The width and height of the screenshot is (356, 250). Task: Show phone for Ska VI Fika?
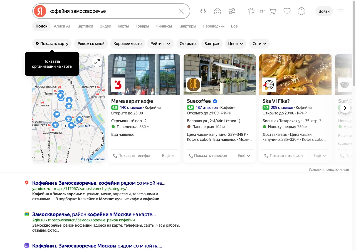tap(283, 156)
